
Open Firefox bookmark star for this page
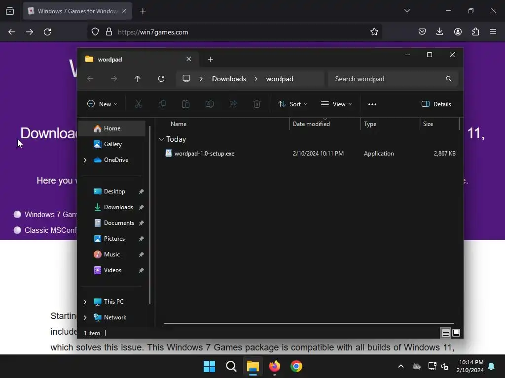pos(374,32)
